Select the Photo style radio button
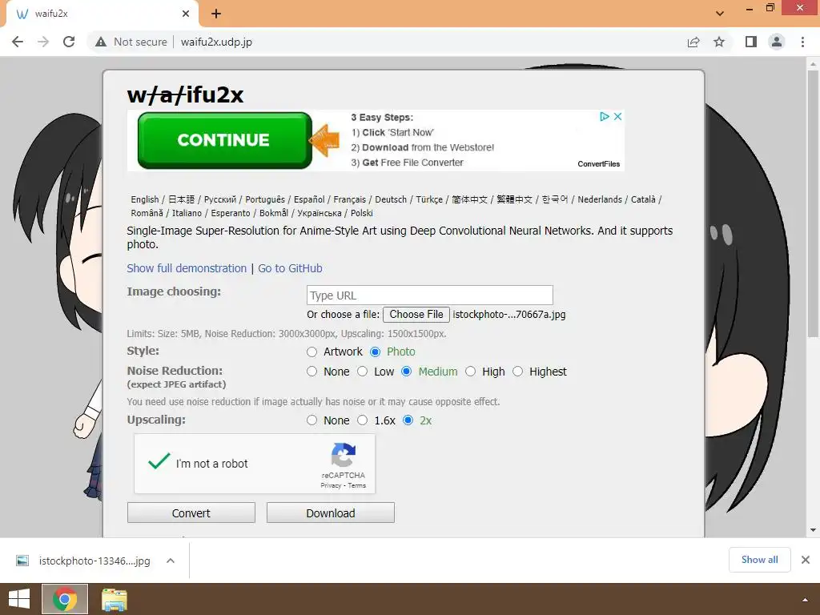Image resolution: width=820 pixels, height=615 pixels. click(x=375, y=352)
